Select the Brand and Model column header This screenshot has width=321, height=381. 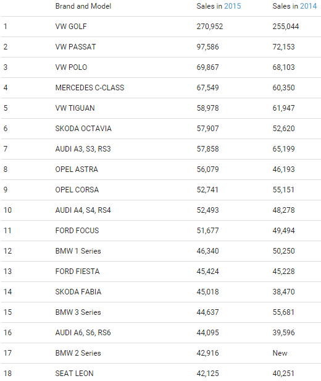pyautogui.click(x=83, y=6)
